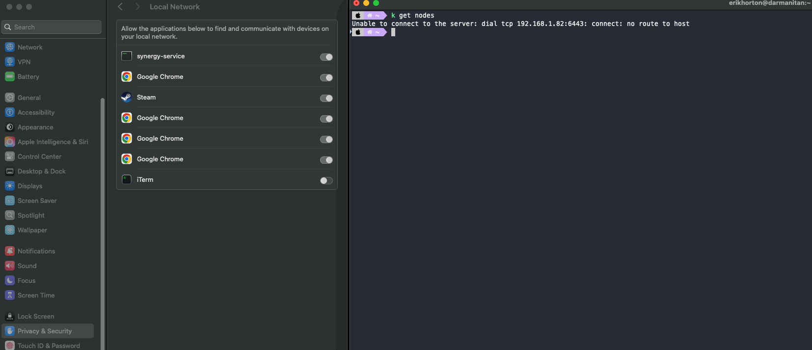Select the Notifications bell icon
The image size is (812, 350).
tap(10, 251)
